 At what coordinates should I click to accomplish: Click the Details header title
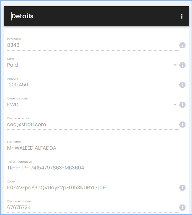point(23,16)
